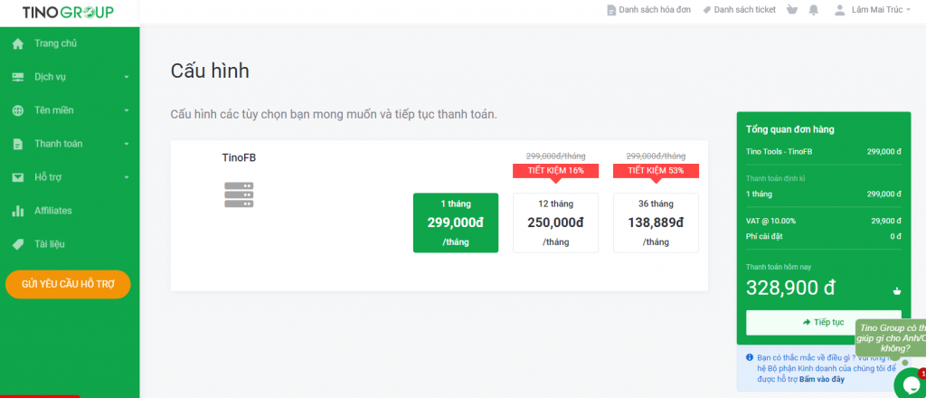
Task: Click the Cấu hình page heading
Action: [210, 71]
